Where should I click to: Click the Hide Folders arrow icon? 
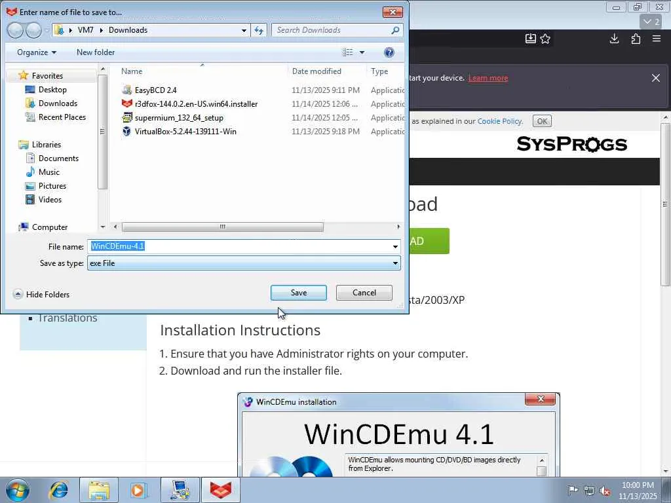pos(18,294)
